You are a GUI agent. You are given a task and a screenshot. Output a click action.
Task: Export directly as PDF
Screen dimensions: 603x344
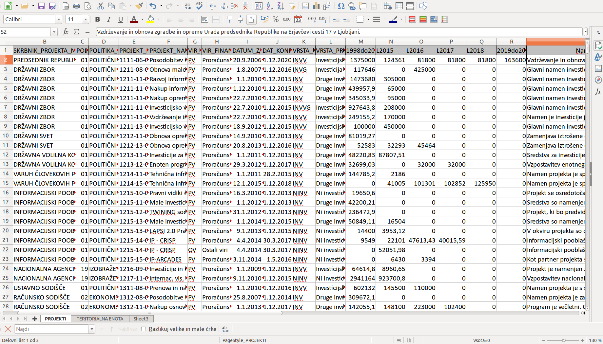(66, 6)
